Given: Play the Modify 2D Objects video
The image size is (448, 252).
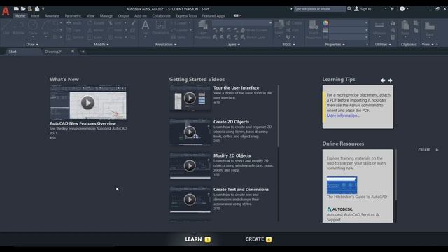Looking at the screenshot, I should [190, 166].
